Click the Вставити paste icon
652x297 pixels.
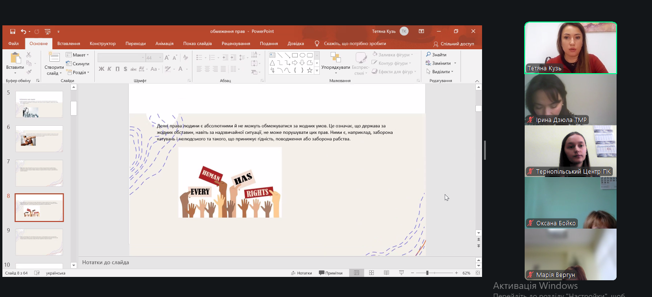tap(15, 58)
